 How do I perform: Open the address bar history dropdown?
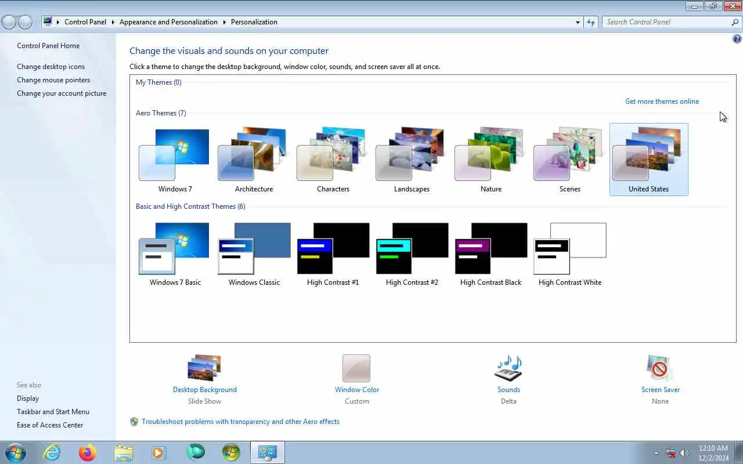coord(578,22)
